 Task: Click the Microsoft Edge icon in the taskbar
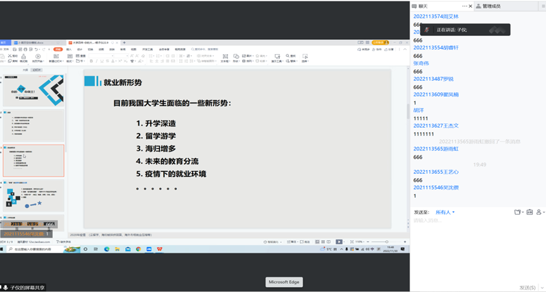tap(107, 250)
